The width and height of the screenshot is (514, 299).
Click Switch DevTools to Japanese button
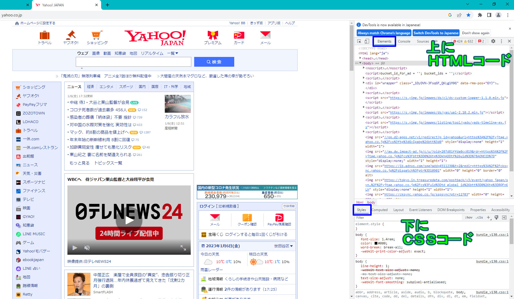click(436, 33)
